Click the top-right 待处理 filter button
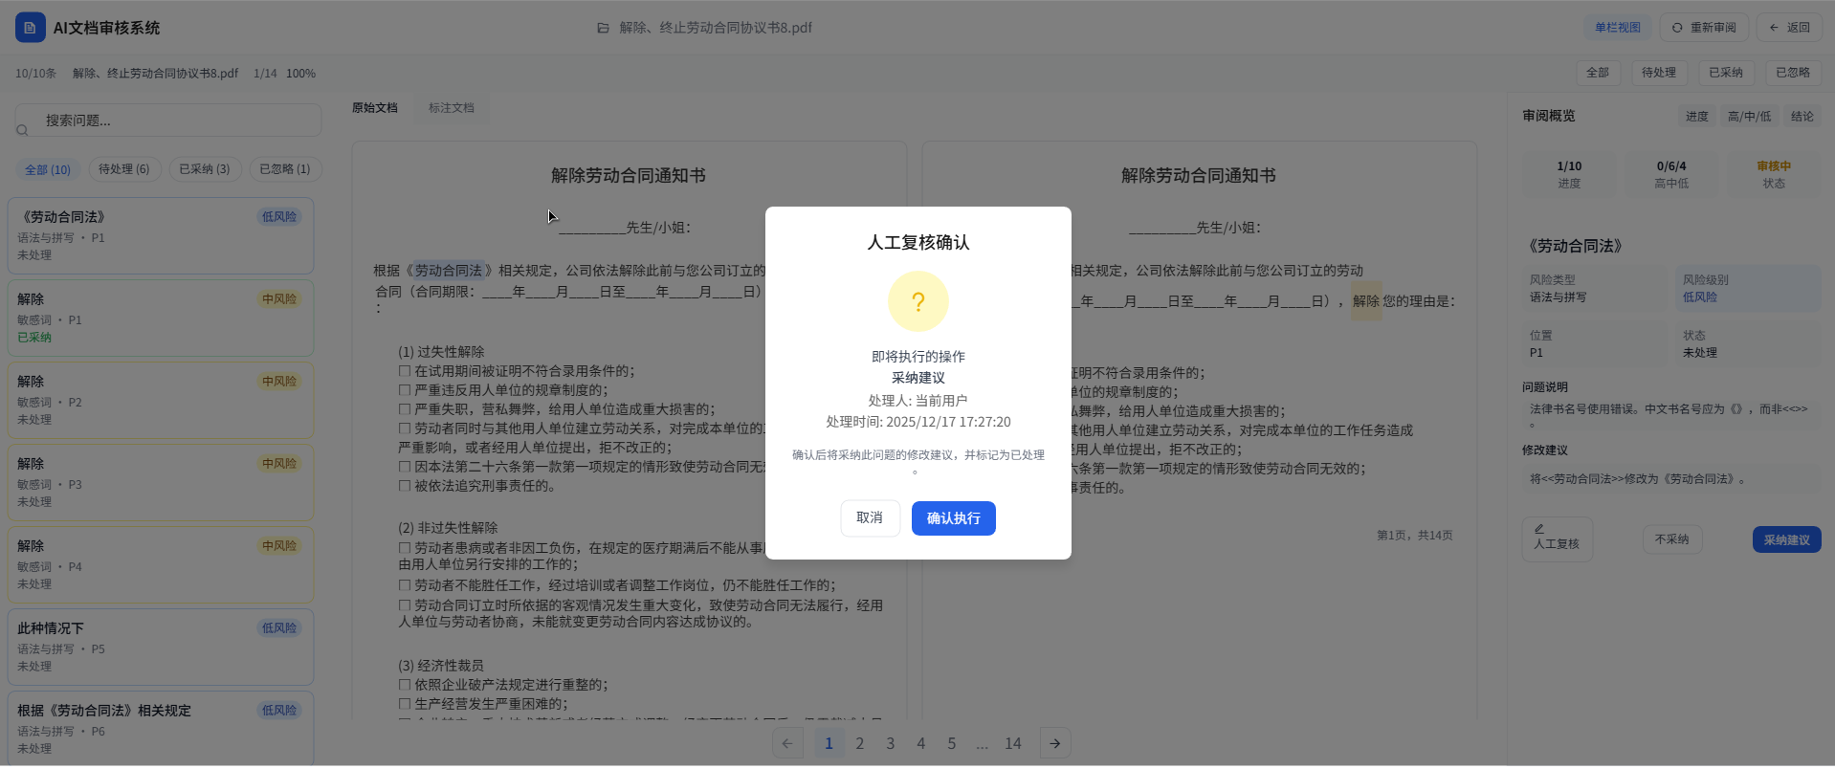Image resolution: width=1835 pixels, height=769 pixels. (1659, 73)
